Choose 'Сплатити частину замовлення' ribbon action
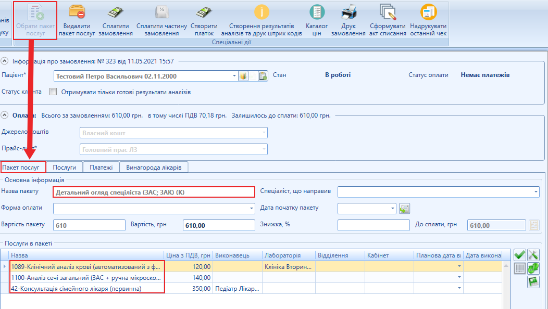Screen dimensions: 548x309 tap(162, 21)
